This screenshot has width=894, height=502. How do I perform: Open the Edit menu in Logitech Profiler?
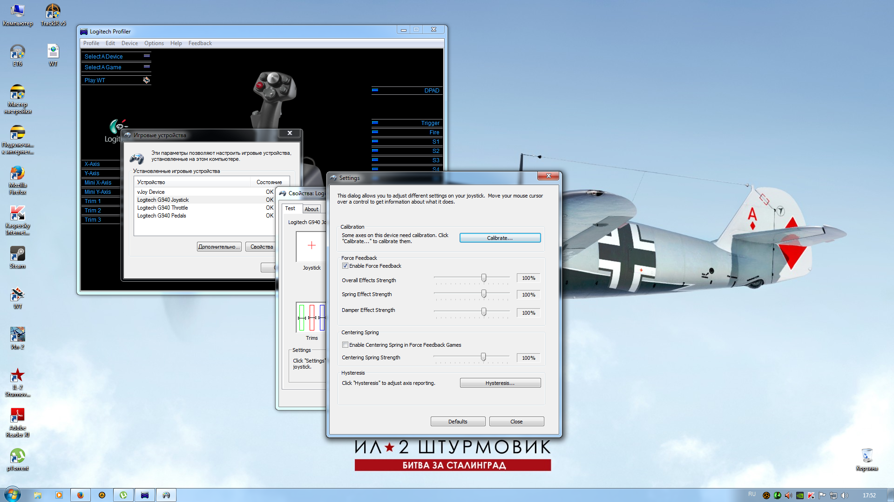click(x=110, y=43)
